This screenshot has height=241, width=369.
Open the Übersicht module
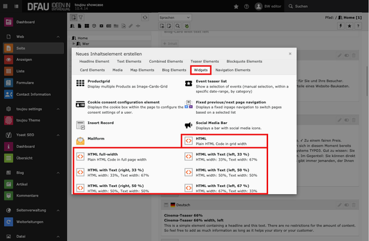[8, 158]
